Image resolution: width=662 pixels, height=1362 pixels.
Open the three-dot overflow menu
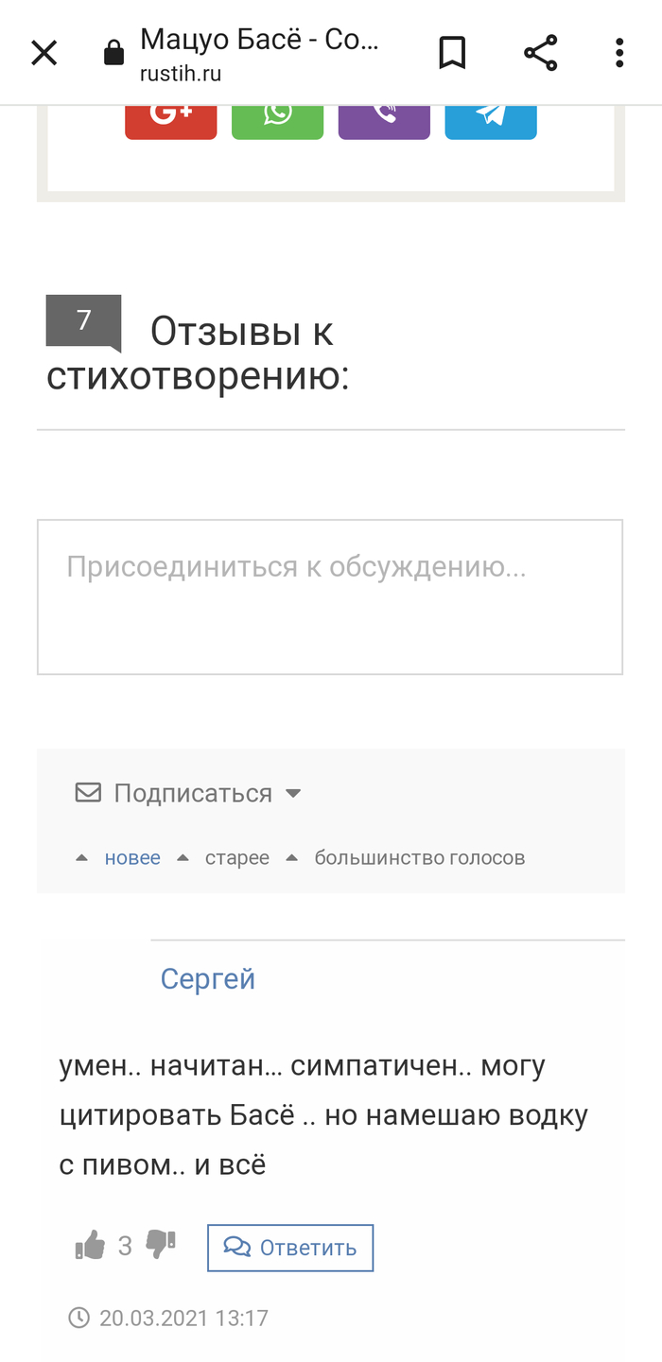619,53
